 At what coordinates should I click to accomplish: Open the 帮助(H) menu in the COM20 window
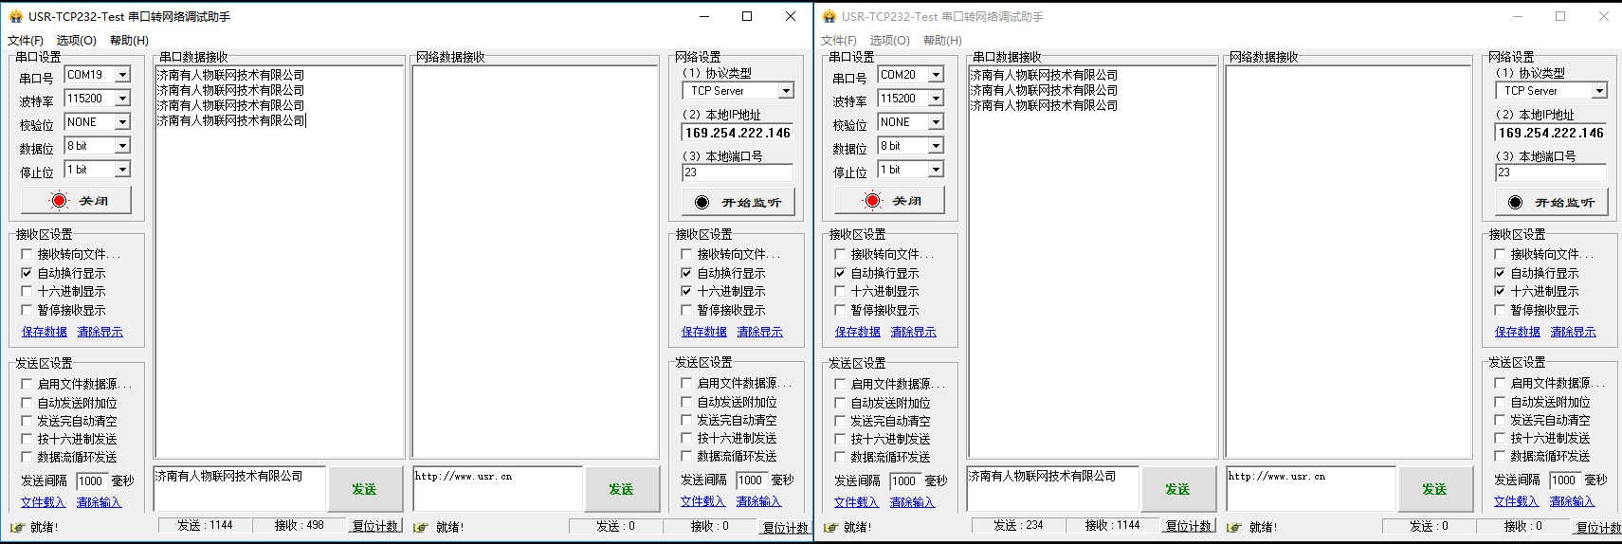[942, 41]
